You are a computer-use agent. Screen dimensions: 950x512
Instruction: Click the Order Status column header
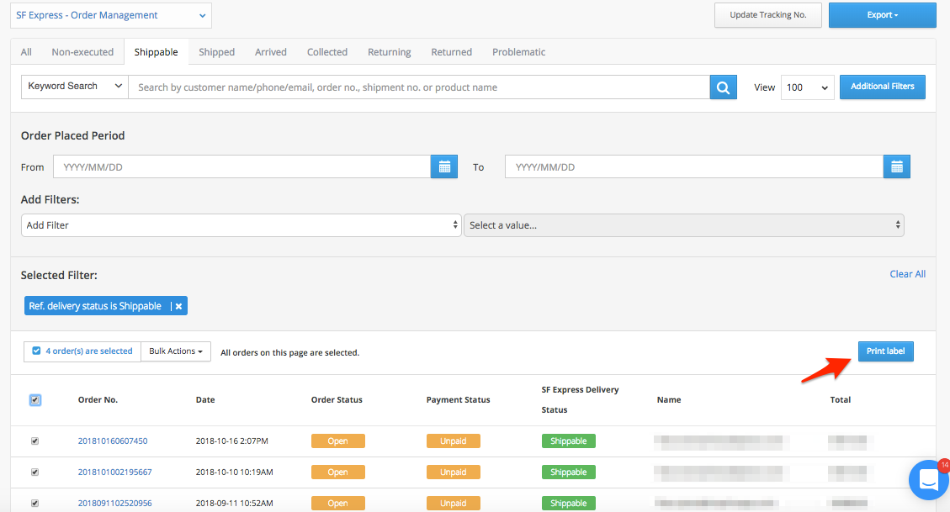pyautogui.click(x=337, y=400)
